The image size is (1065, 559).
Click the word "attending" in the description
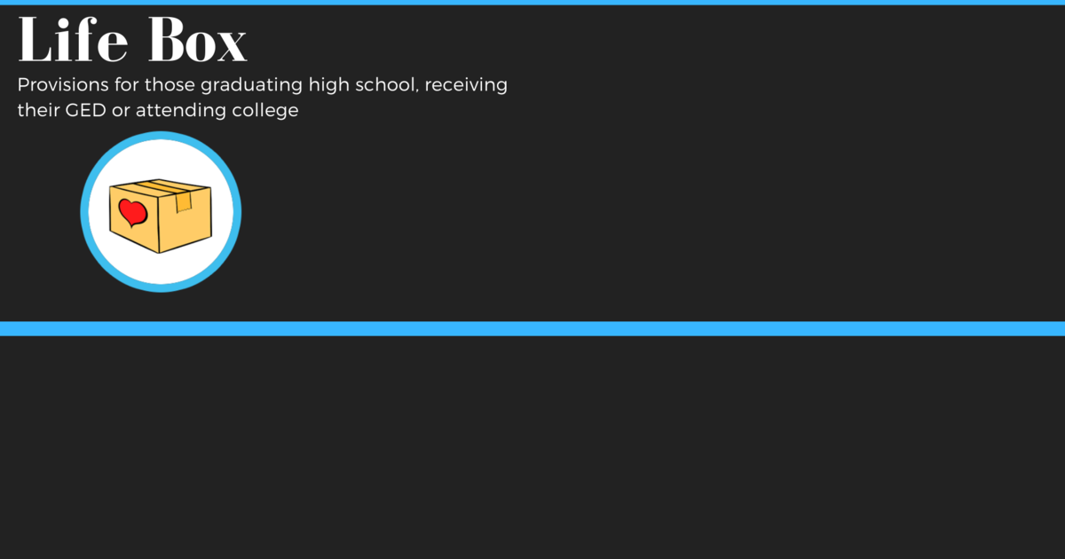click(x=174, y=112)
